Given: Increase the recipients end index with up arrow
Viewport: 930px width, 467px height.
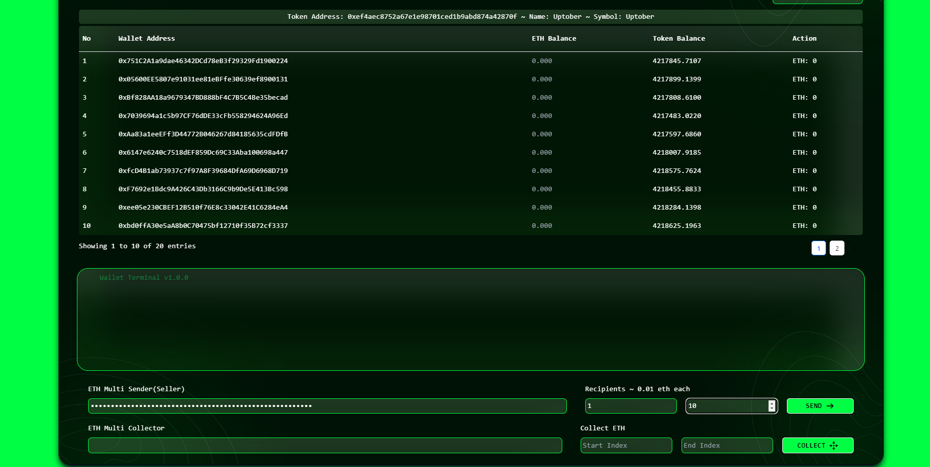Looking at the screenshot, I should click(x=772, y=403).
